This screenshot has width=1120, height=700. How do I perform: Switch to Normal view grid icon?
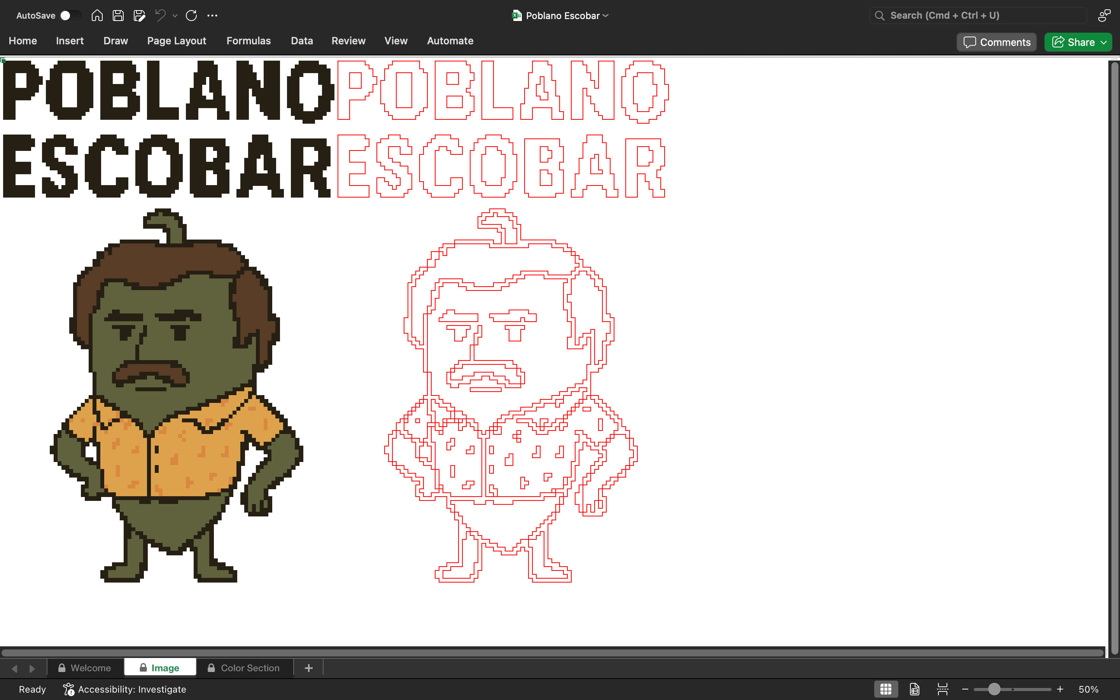pos(886,689)
